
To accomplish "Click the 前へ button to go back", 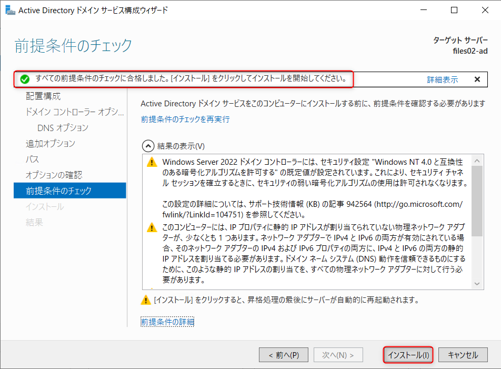I will pyautogui.click(x=284, y=354).
